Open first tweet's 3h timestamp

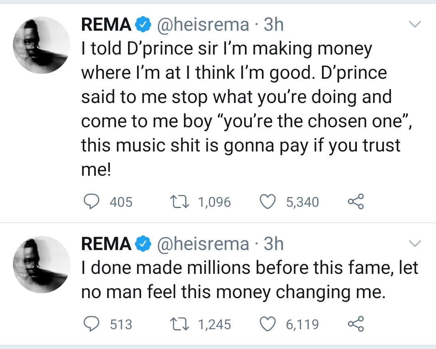coord(274,25)
